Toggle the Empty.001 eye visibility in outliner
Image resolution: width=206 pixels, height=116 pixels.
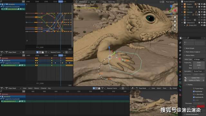click(202, 25)
